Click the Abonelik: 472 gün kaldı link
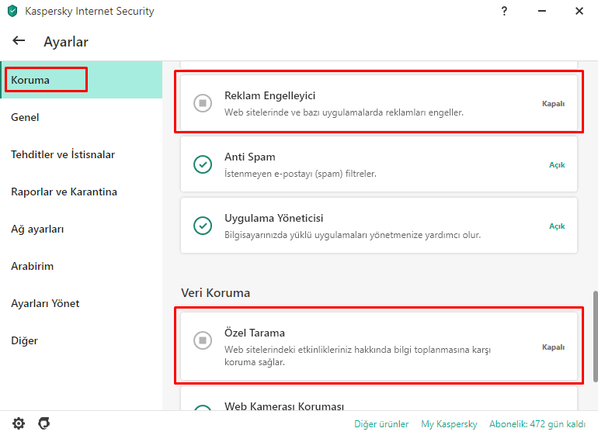Screen dimensions: 598x435 [537, 424]
